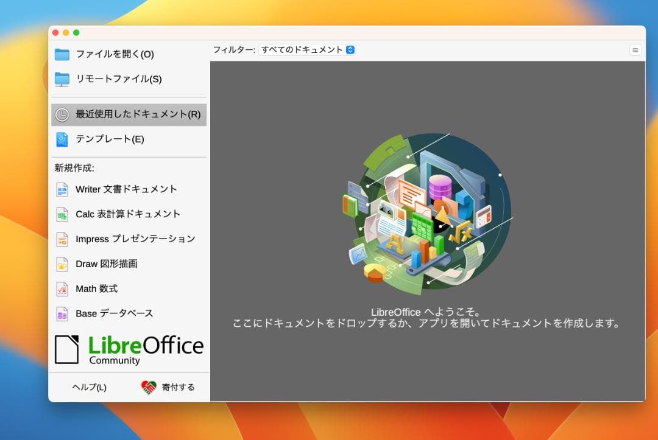Screen dimensions: 658x440
Task: Open the hamburger menu at top right
Action: [635, 51]
